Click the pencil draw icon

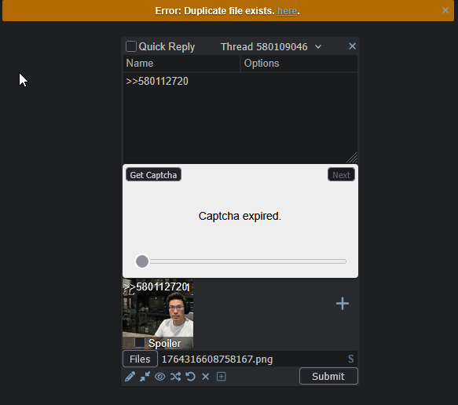130,377
